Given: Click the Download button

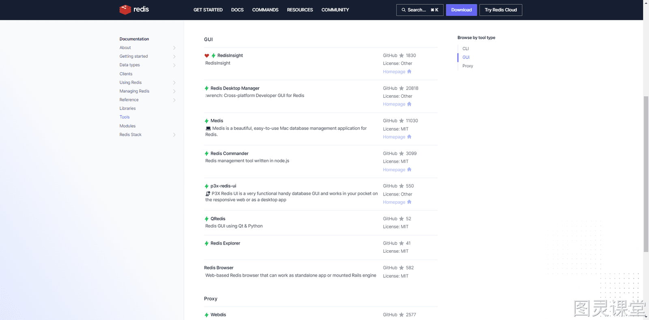Looking at the screenshot, I should tap(462, 10).
